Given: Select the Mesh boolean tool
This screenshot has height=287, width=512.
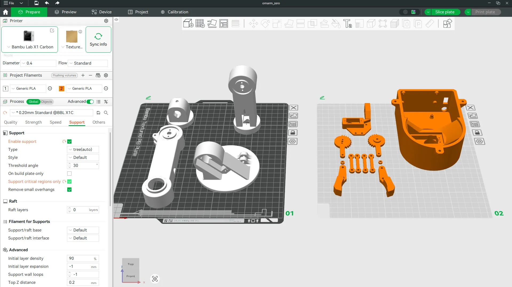Looking at the screenshot, I should pyautogui.click(x=312, y=23).
